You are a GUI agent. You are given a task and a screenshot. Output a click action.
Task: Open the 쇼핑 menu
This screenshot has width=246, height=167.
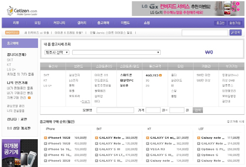click(x=147, y=23)
